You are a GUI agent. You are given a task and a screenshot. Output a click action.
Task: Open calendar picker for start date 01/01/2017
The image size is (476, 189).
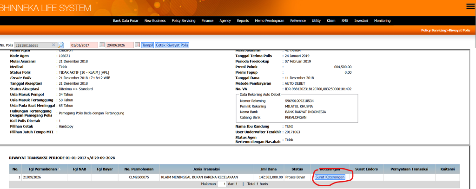coord(102,45)
